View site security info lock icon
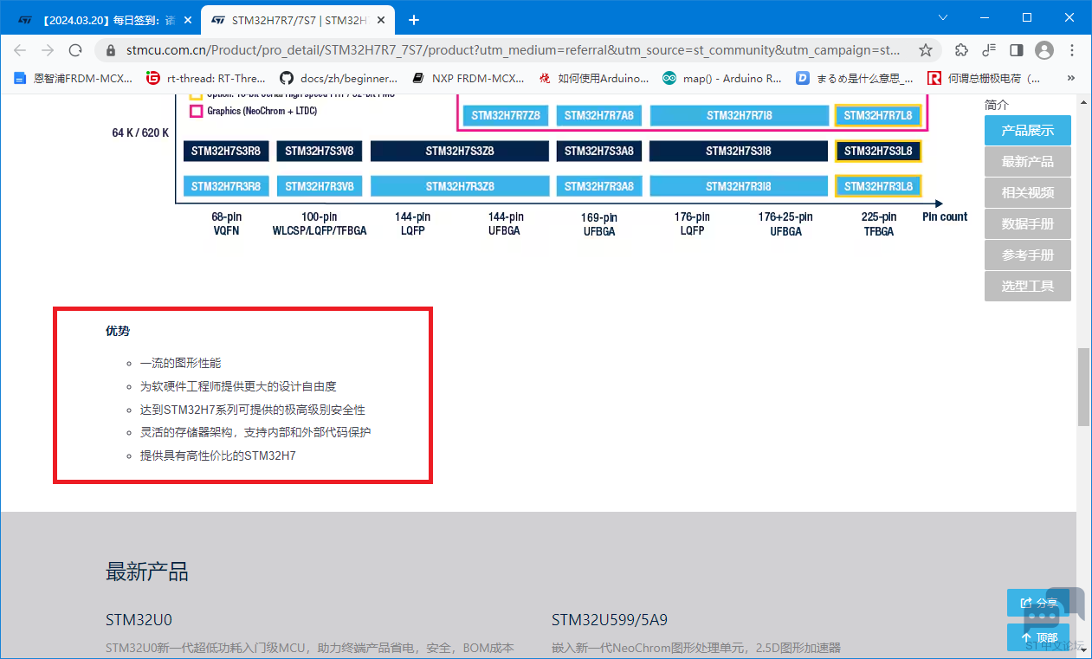The height and width of the screenshot is (659, 1092). (x=110, y=50)
